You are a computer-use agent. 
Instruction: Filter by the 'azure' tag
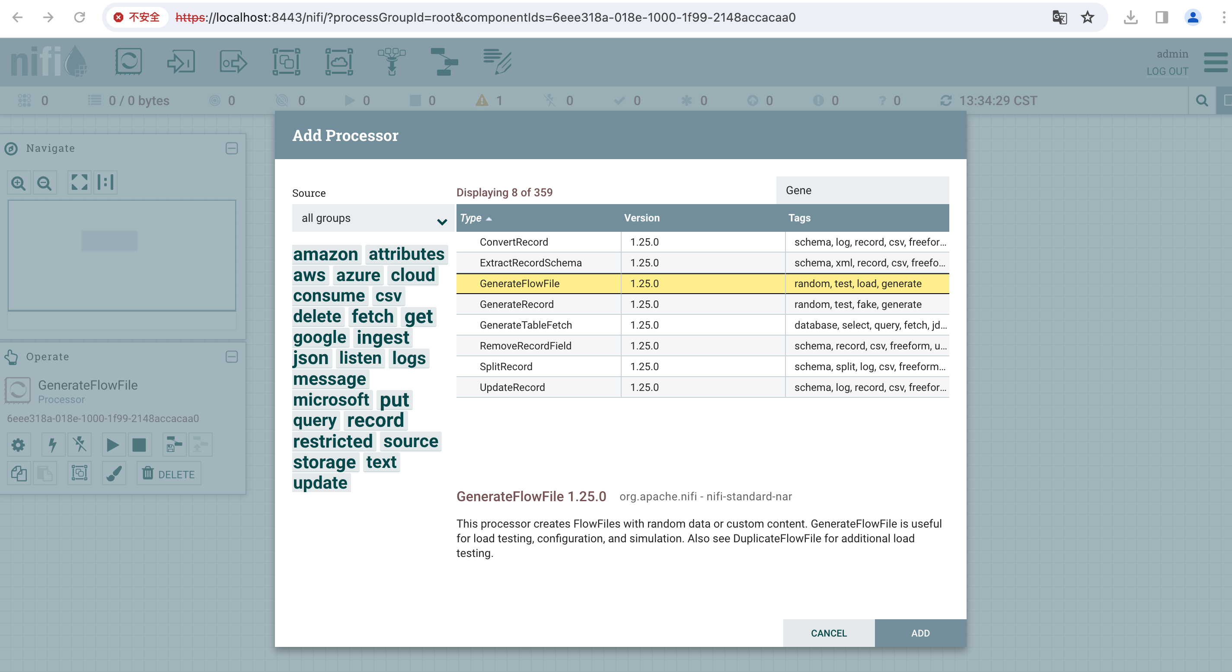click(358, 275)
